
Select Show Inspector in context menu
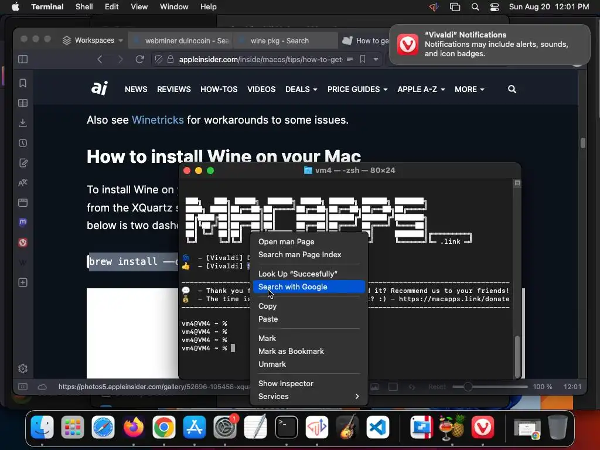[309, 383]
